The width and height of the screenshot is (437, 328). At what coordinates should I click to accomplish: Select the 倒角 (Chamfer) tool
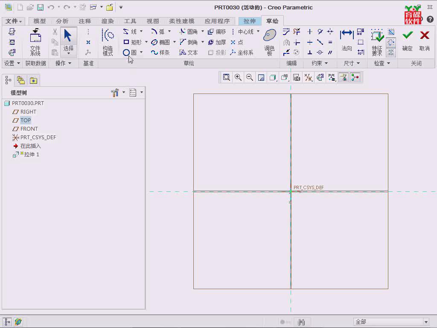coord(188,42)
